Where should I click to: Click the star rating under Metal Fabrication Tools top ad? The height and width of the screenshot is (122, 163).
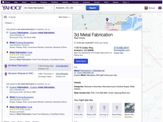(14, 55)
